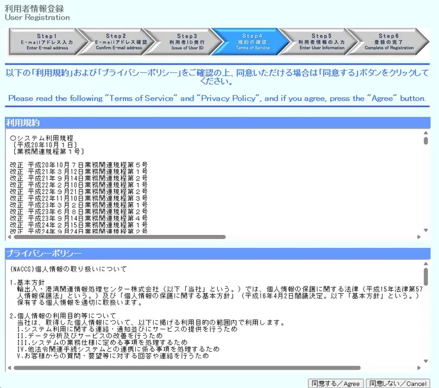Click up arrow of プライバシーポリシー vertical scrollbar

coord(425,263)
